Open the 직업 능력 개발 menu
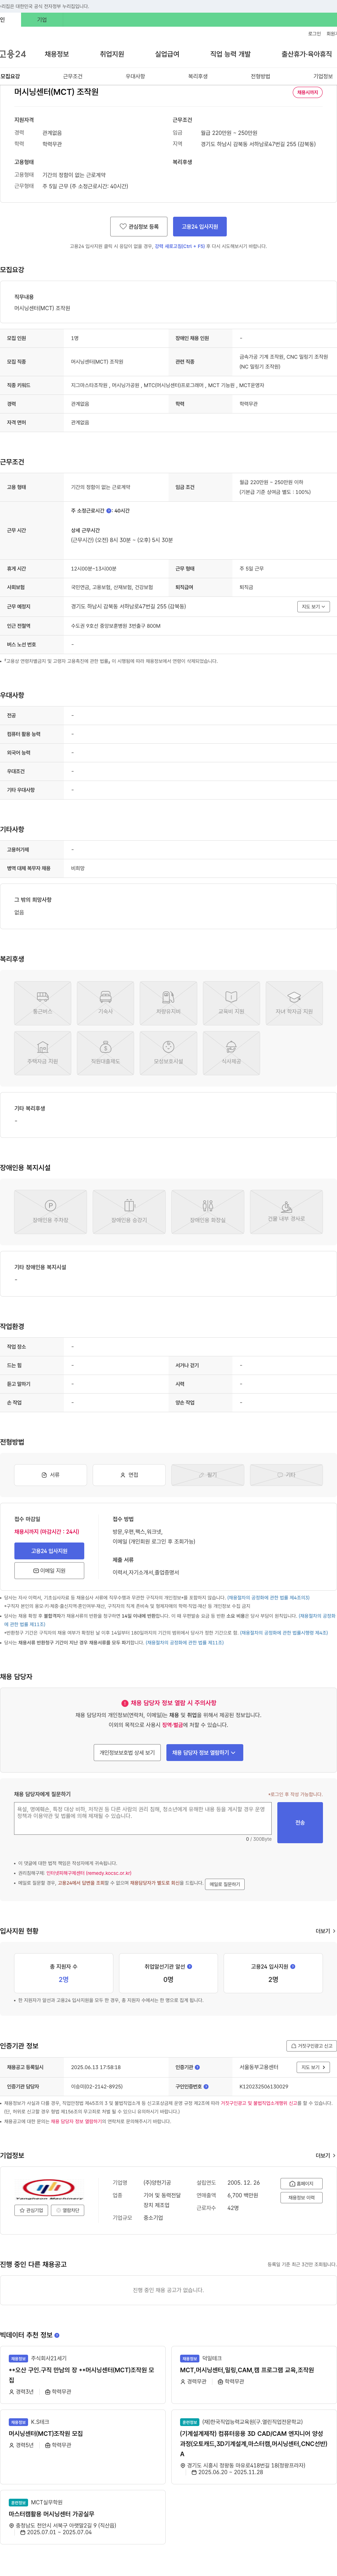 230,54
